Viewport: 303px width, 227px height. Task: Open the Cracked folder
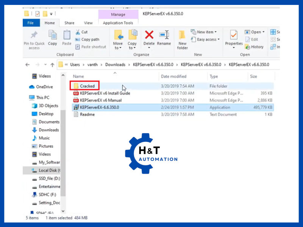pyautogui.click(x=87, y=86)
